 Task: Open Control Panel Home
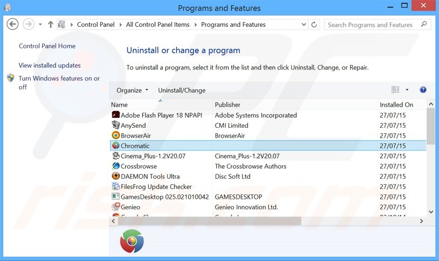[47, 46]
